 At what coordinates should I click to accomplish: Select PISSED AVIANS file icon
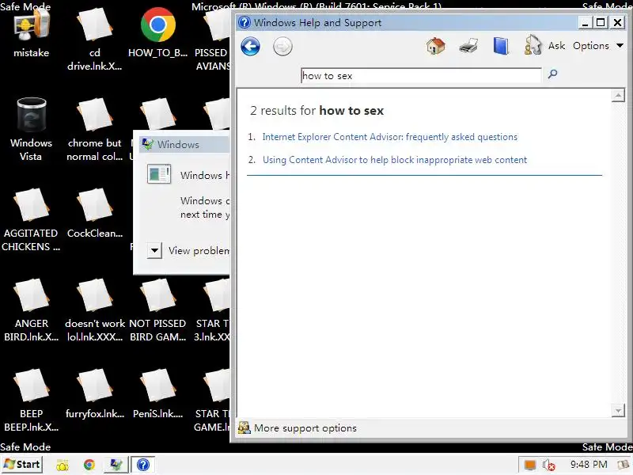pyautogui.click(x=212, y=39)
